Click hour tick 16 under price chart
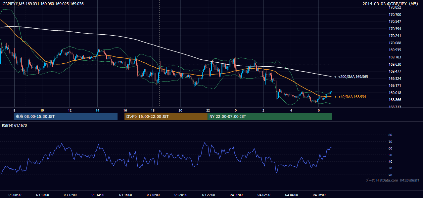Screen dimensions: 423x198 (x=125, y=110)
